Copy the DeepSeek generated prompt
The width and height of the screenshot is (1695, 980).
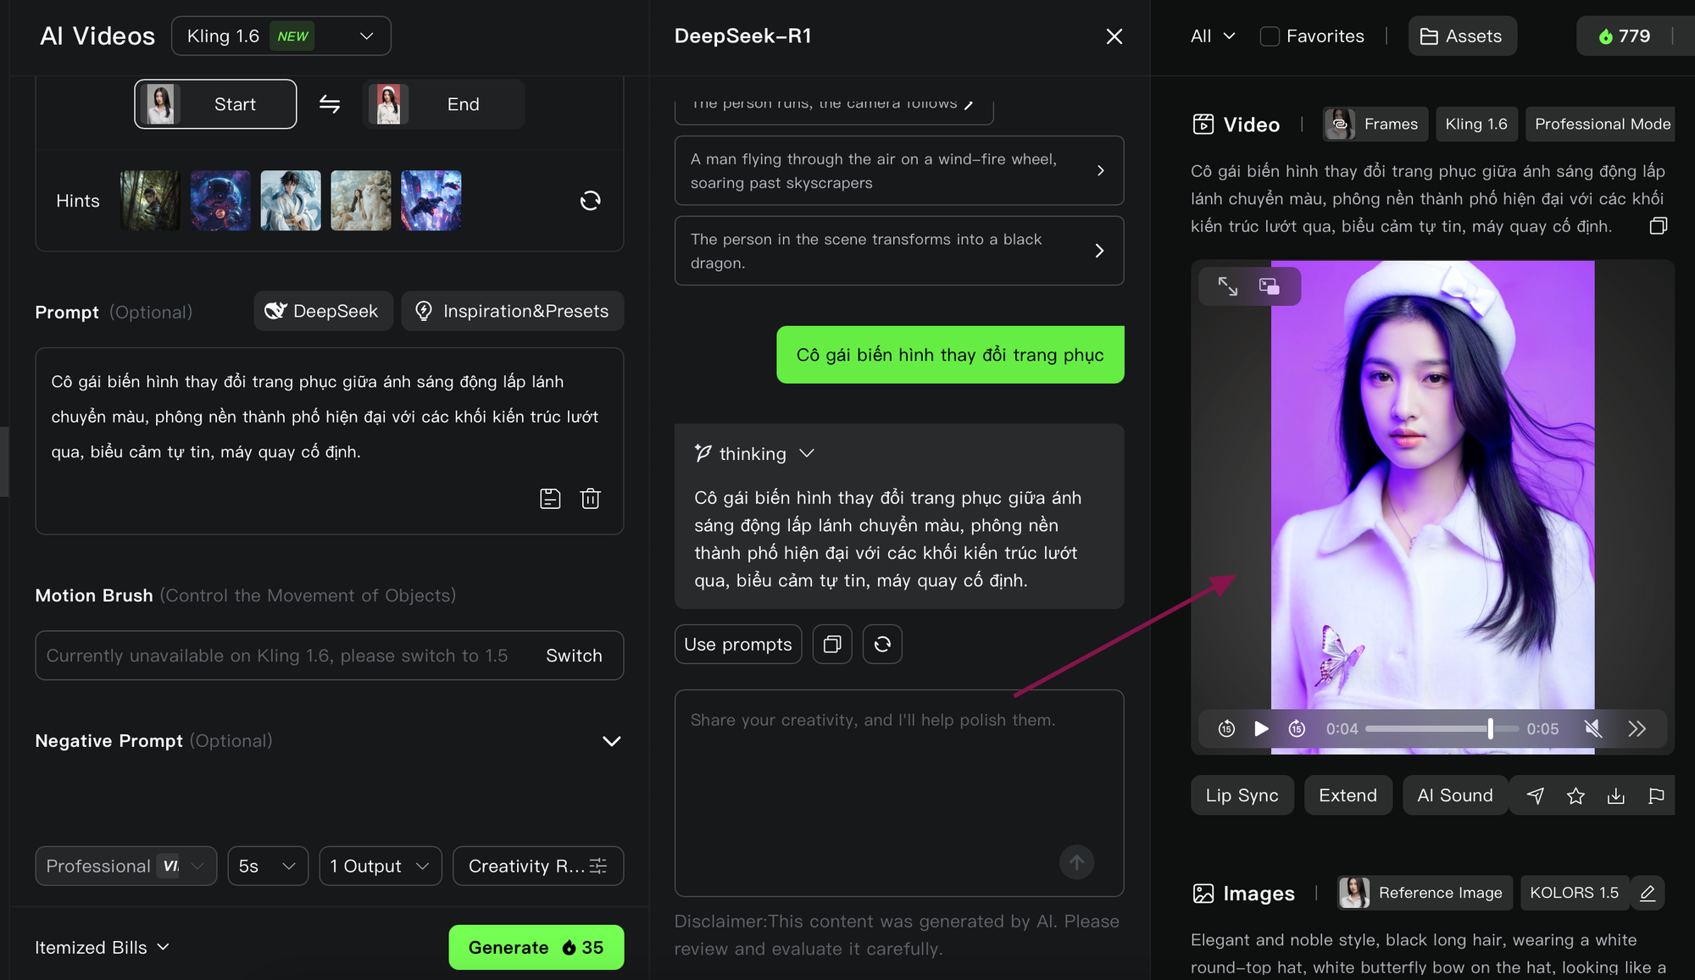pos(831,645)
